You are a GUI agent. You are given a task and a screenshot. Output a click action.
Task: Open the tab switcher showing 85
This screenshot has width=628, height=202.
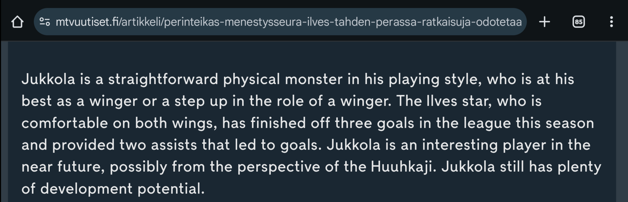point(579,22)
